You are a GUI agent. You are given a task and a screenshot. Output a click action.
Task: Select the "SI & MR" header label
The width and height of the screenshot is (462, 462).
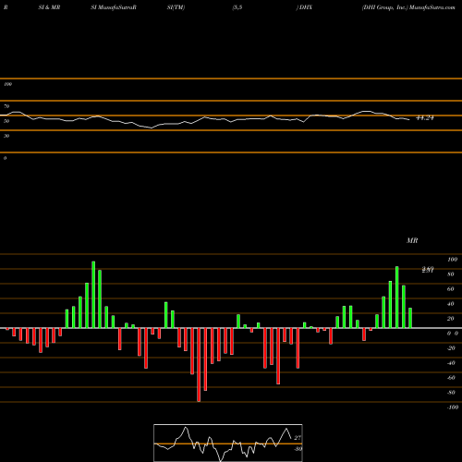coord(49,7)
